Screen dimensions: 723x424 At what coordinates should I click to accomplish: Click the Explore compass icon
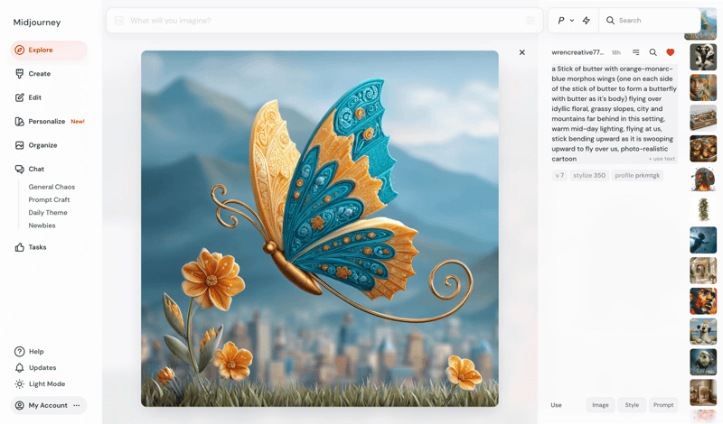click(19, 50)
